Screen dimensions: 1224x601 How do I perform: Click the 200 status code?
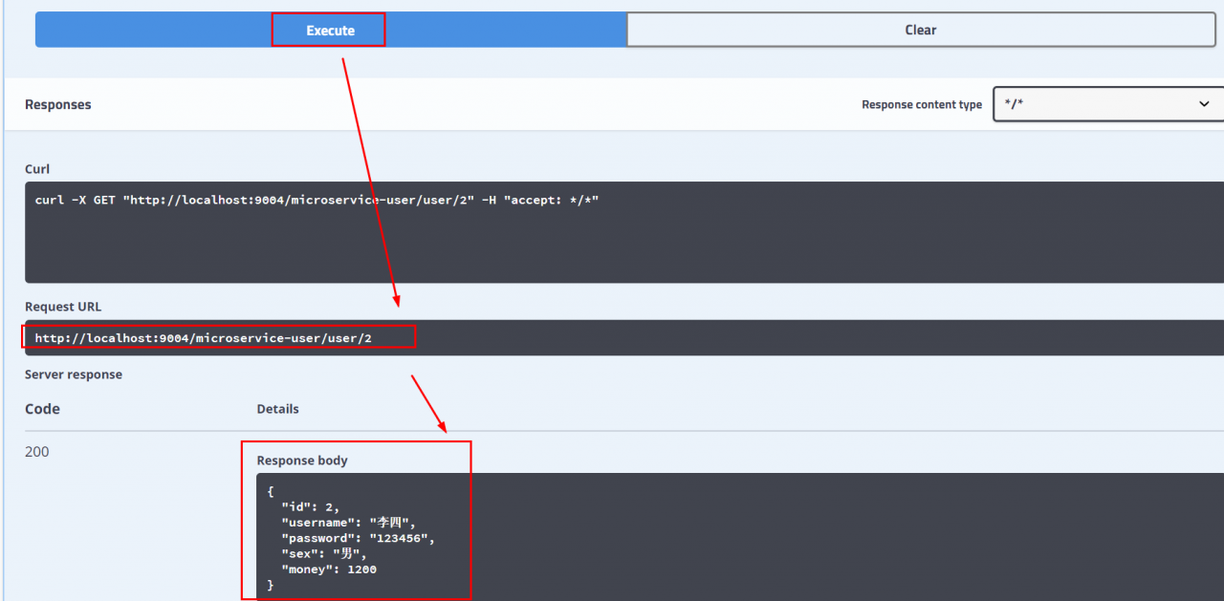point(36,452)
